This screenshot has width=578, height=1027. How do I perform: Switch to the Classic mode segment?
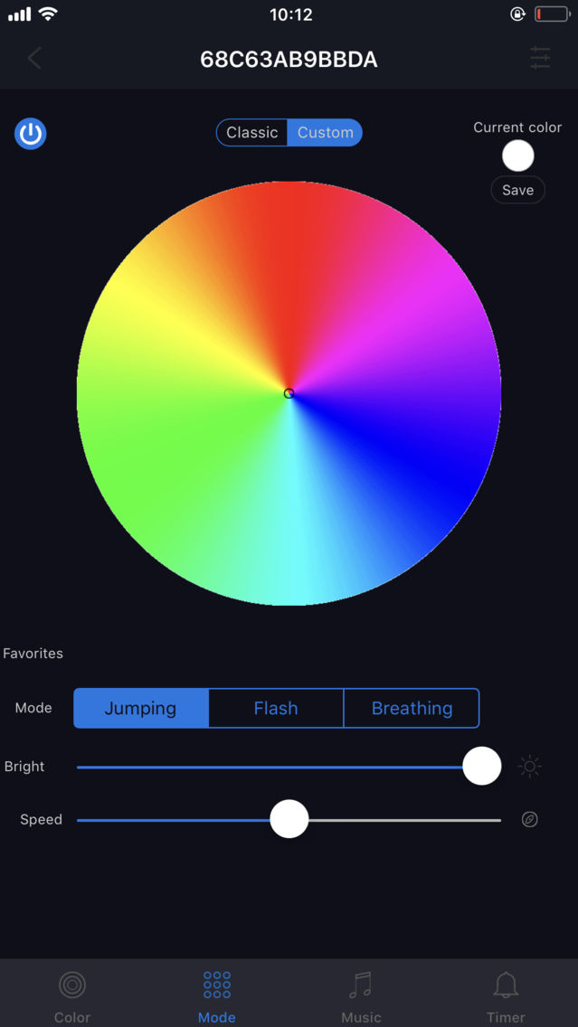[252, 132]
